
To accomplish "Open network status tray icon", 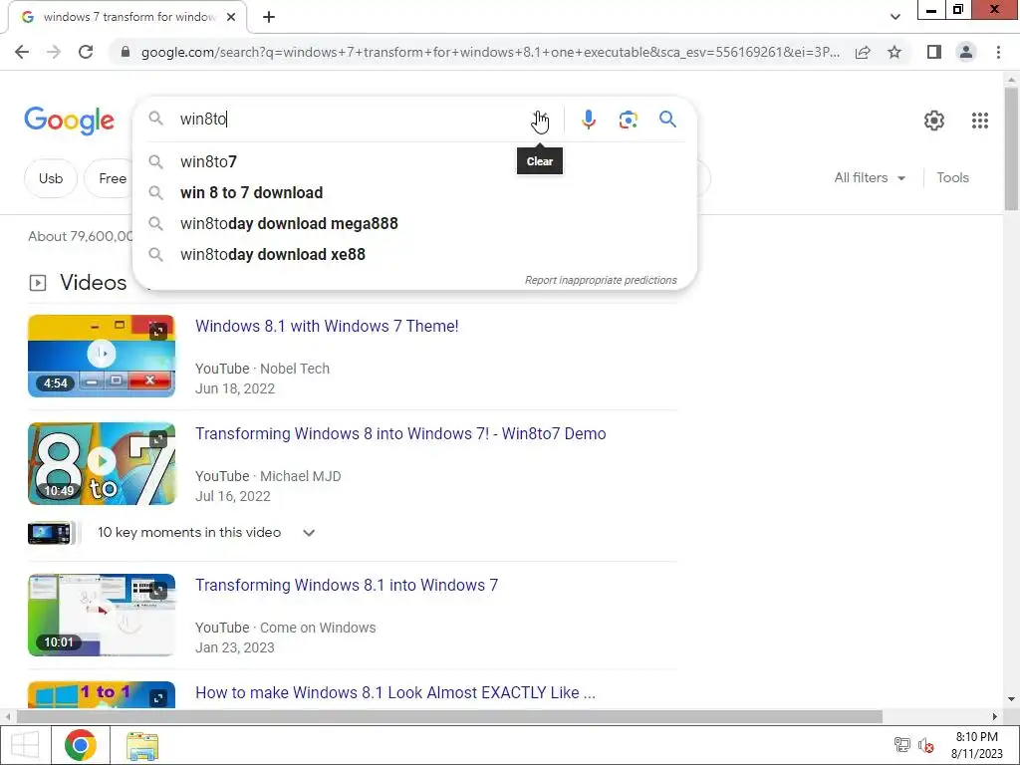I will pos(901,745).
